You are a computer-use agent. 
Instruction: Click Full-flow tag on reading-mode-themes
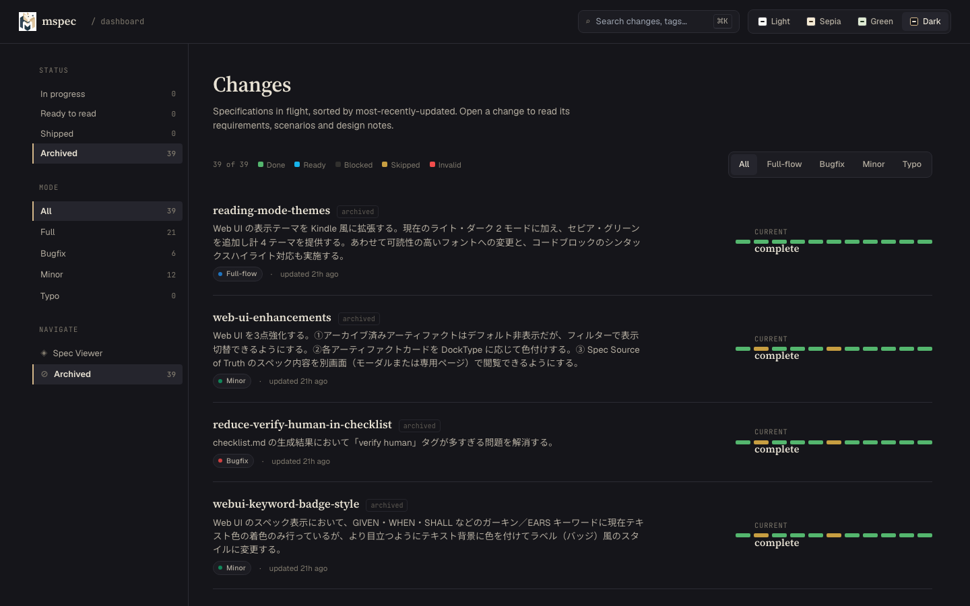pos(238,274)
